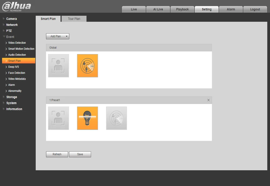Click the Save button
Viewport: 270px width, 186px height.
80,154
